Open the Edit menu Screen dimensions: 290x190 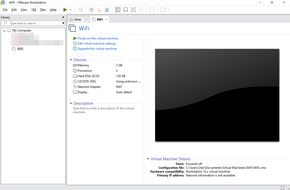tap(14, 10)
